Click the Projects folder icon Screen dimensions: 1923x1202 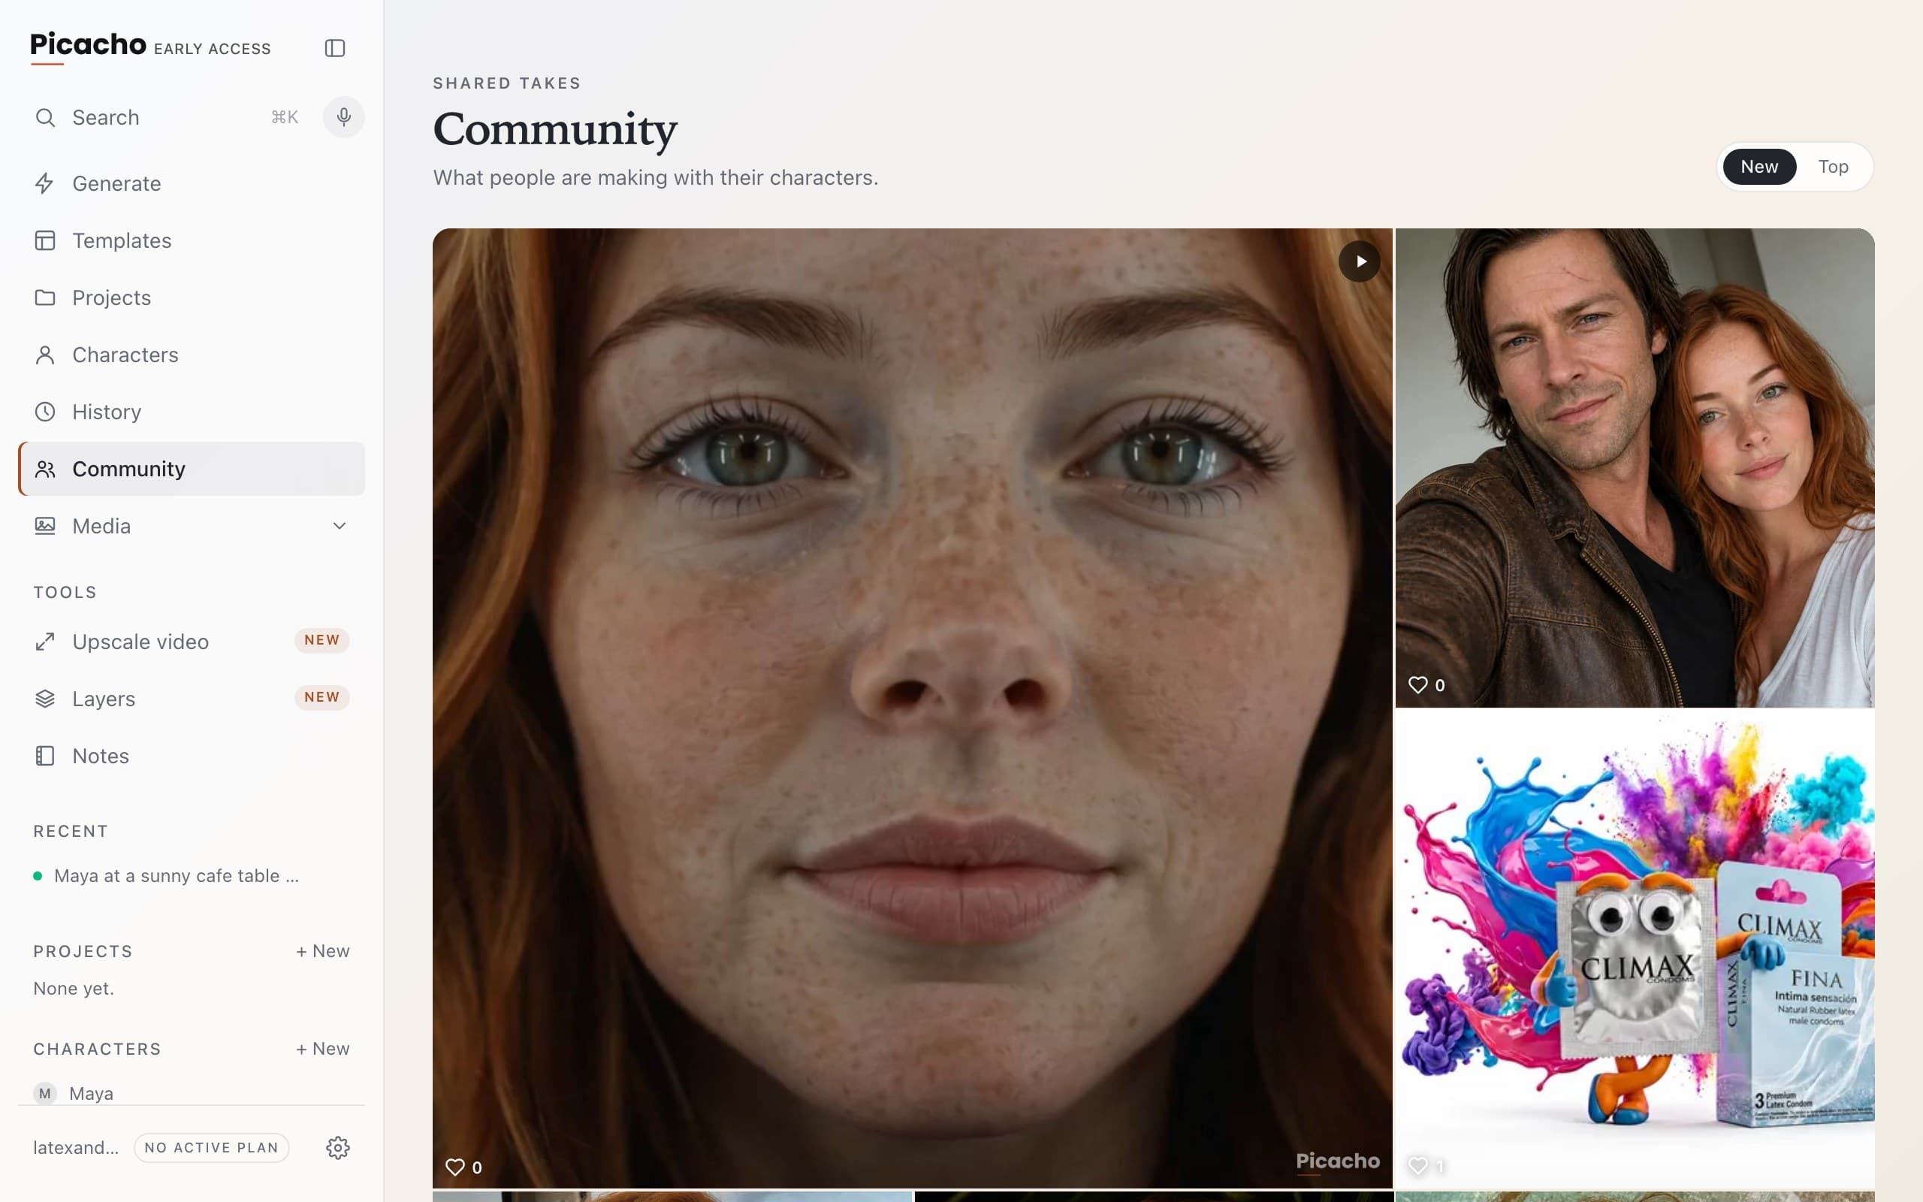coord(44,297)
